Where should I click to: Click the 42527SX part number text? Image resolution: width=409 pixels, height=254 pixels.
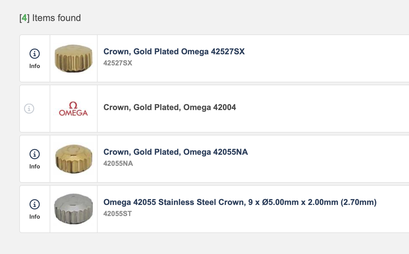(x=118, y=63)
